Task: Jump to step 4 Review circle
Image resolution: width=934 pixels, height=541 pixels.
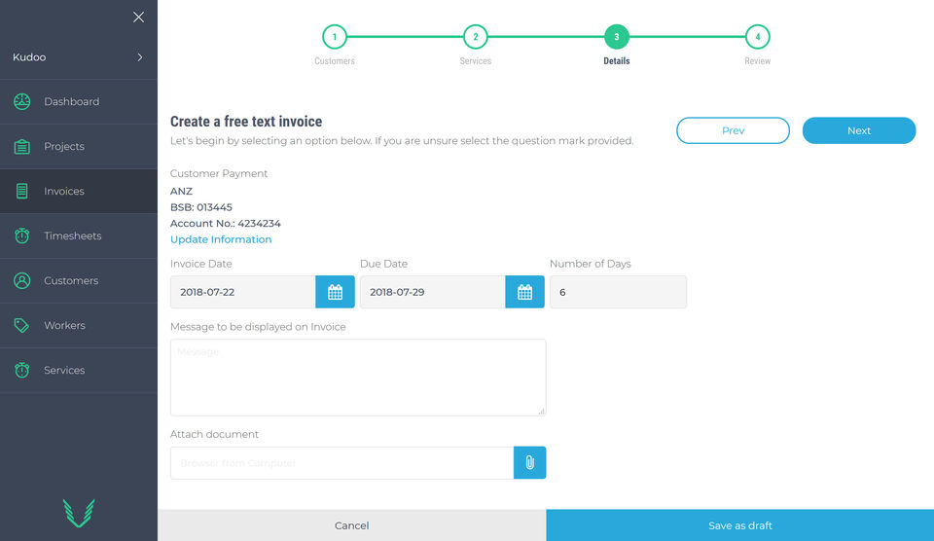Action: pyautogui.click(x=758, y=37)
